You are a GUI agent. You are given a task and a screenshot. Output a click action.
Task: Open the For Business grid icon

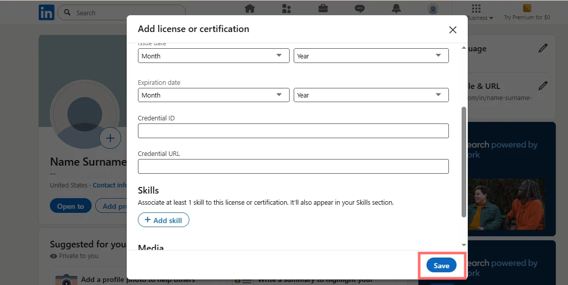[x=476, y=9]
